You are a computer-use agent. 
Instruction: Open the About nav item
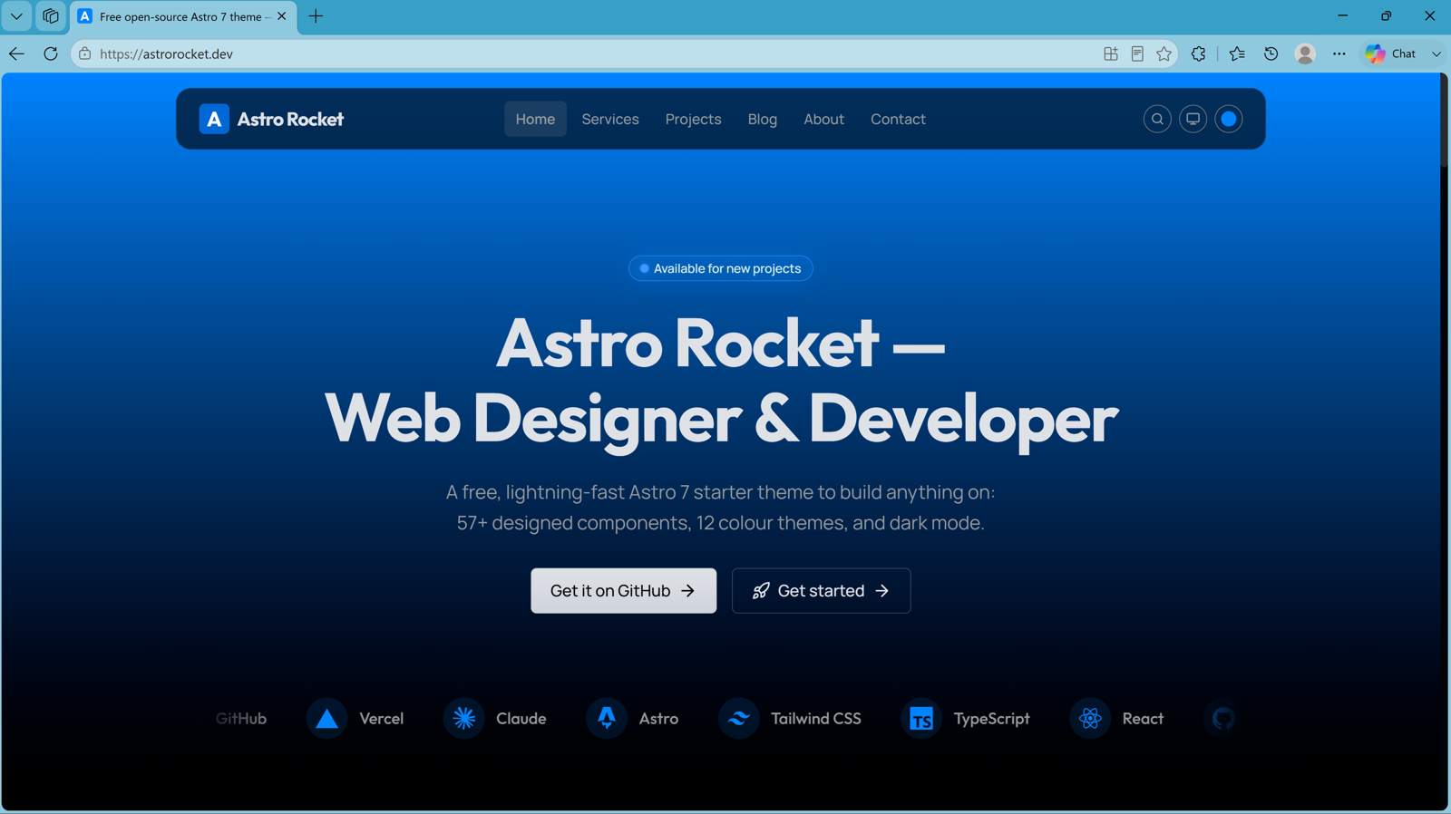(x=823, y=119)
